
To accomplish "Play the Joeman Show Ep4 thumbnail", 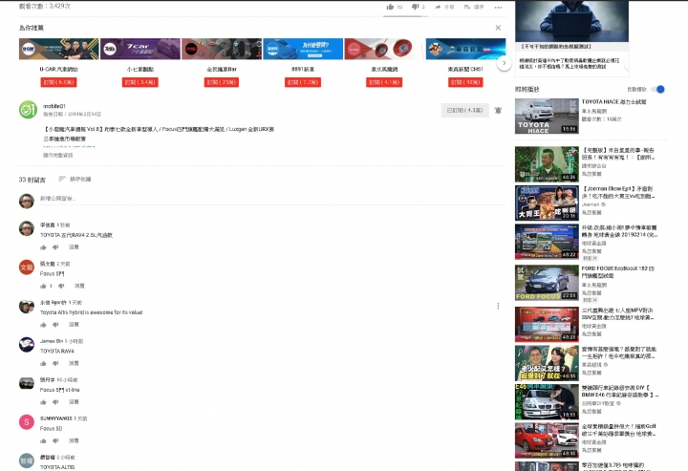I will click(x=547, y=203).
